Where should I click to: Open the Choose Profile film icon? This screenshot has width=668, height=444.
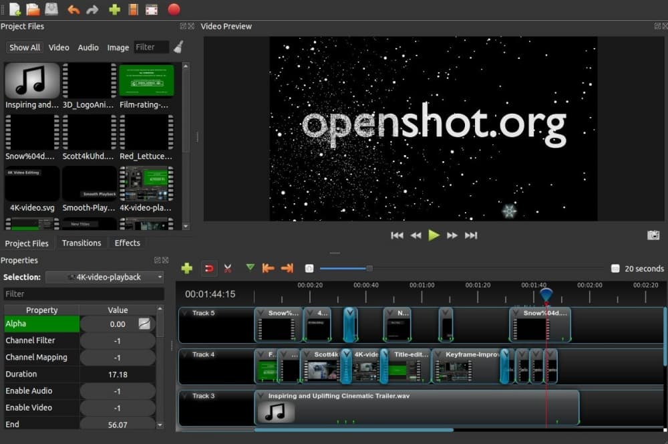(134, 9)
